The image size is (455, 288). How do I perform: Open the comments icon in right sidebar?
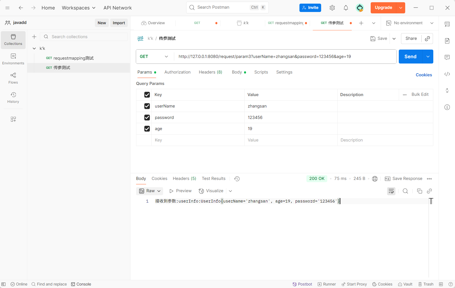pyautogui.click(x=447, y=57)
